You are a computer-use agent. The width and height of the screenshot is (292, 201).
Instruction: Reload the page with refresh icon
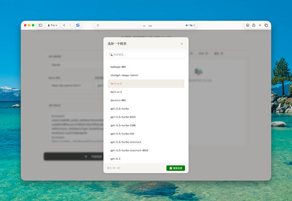194,25
